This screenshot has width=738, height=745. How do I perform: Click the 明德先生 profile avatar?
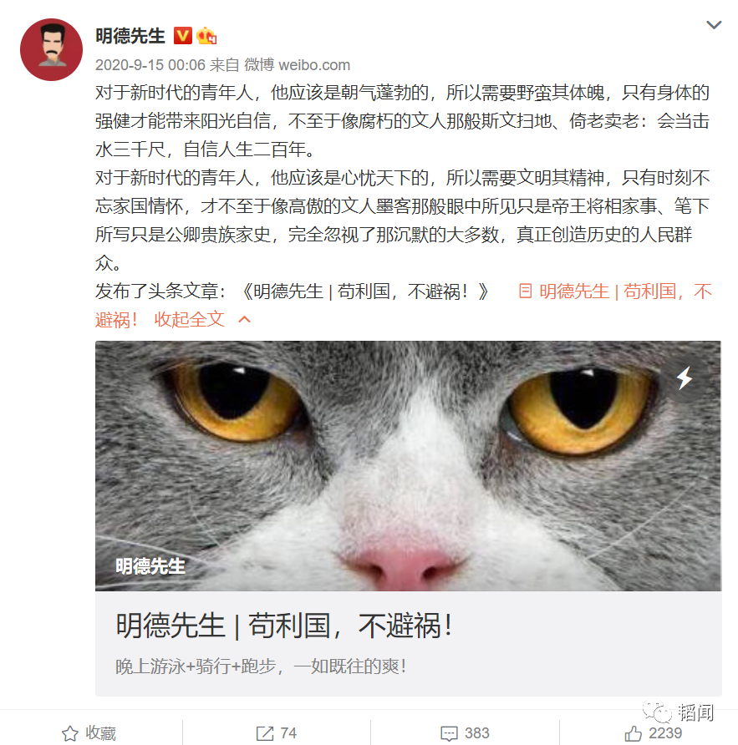(x=51, y=49)
